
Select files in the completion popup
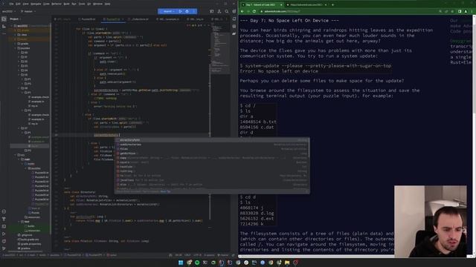tap(212, 149)
